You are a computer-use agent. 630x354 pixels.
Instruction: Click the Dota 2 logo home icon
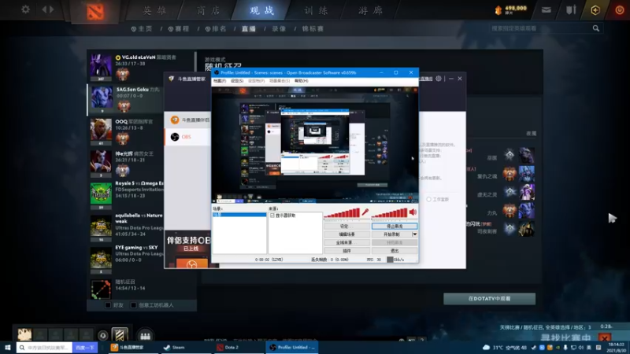click(95, 11)
